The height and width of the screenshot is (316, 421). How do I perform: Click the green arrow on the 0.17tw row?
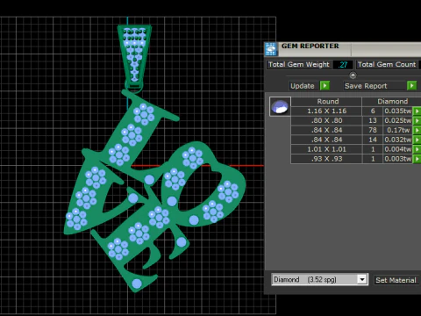(417, 130)
